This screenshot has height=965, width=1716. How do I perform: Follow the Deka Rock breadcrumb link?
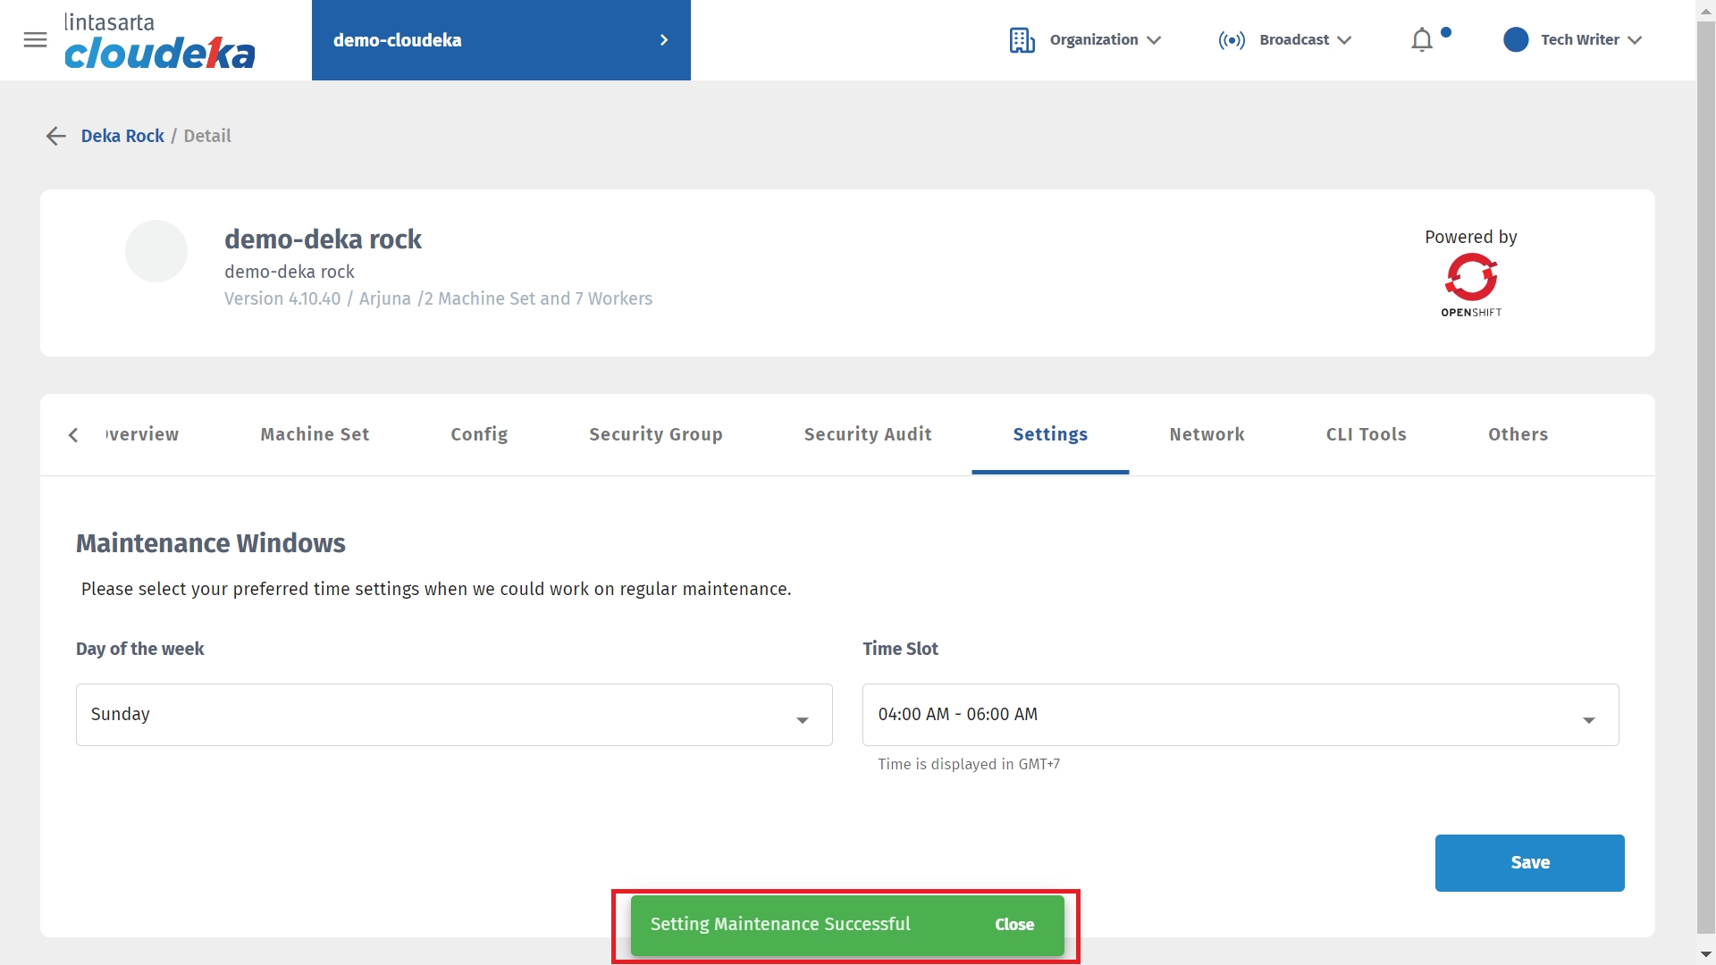122,136
